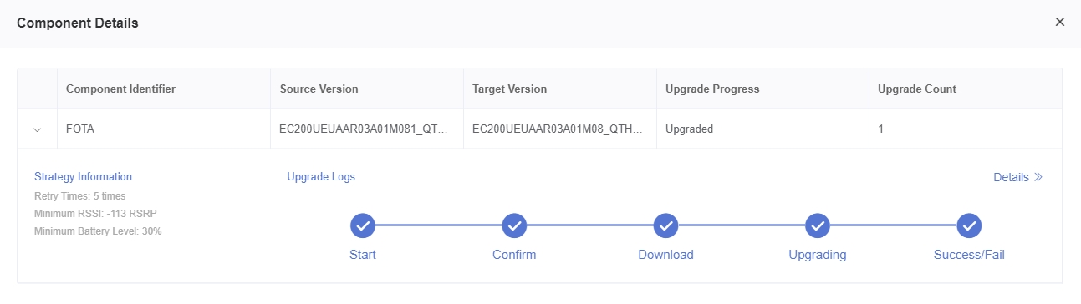The height and width of the screenshot is (304, 1081).
Task: Click the Download step checkmark icon
Action: [x=665, y=225]
